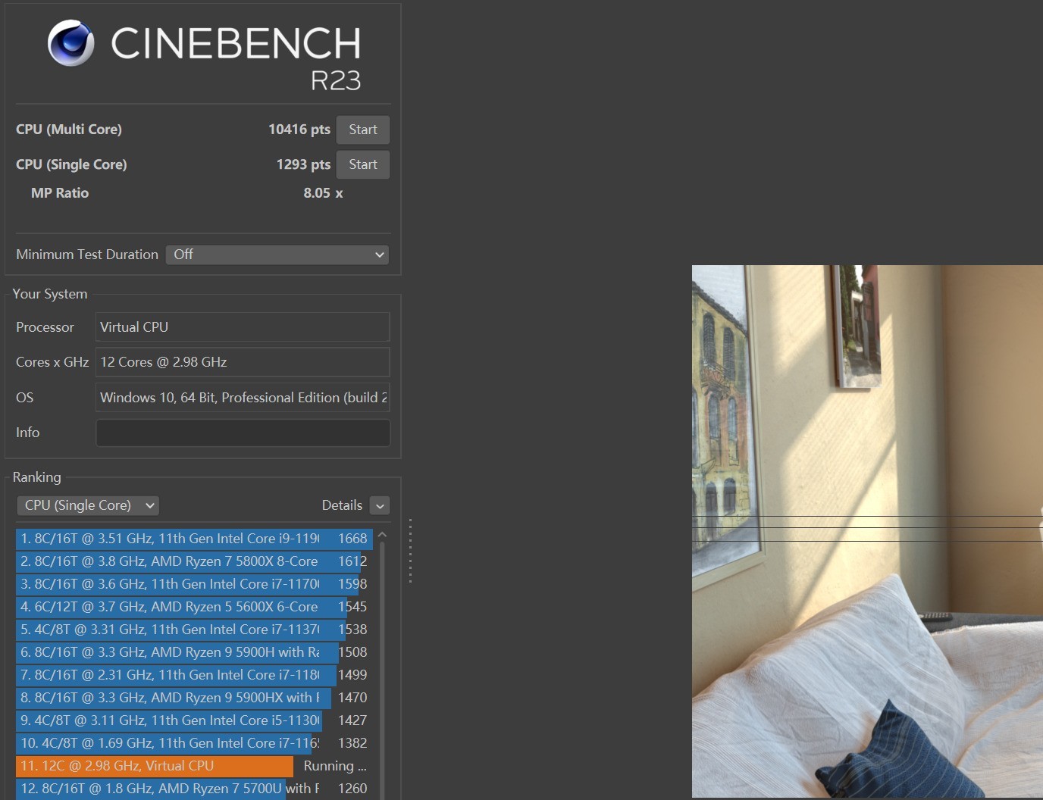Start the CPU Multi Core test
The height and width of the screenshot is (800, 1043).
pos(362,130)
